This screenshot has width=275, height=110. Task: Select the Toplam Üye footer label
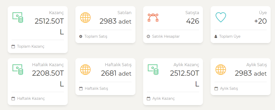pos(230,36)
